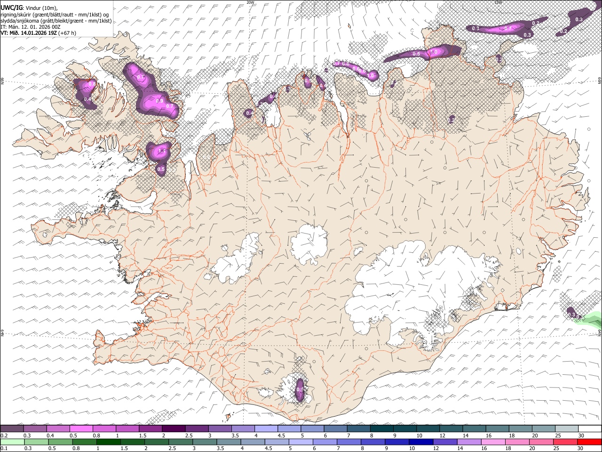Choose the bright red legend swatch labeled 30
The width and height of the screenshot is (602, 452).
(x=589, y=442)
